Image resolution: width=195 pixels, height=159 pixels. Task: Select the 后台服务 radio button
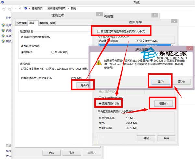click(53, 52)
